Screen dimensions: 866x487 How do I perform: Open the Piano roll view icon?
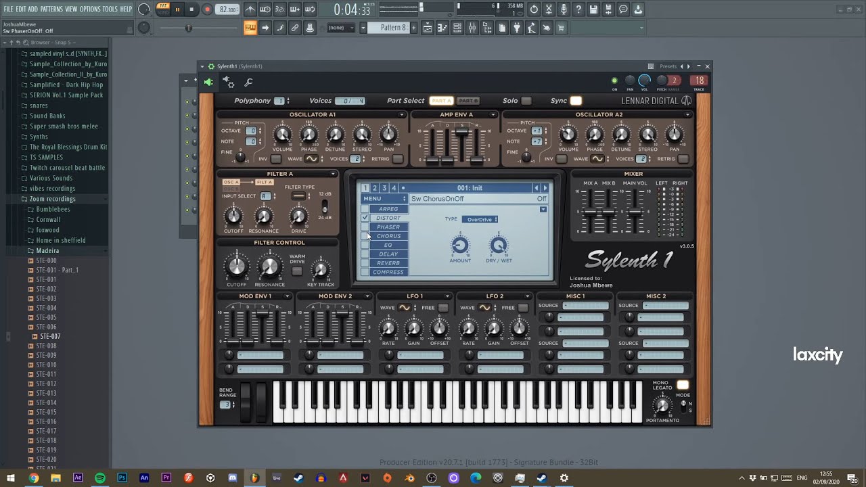click(442, 28)
